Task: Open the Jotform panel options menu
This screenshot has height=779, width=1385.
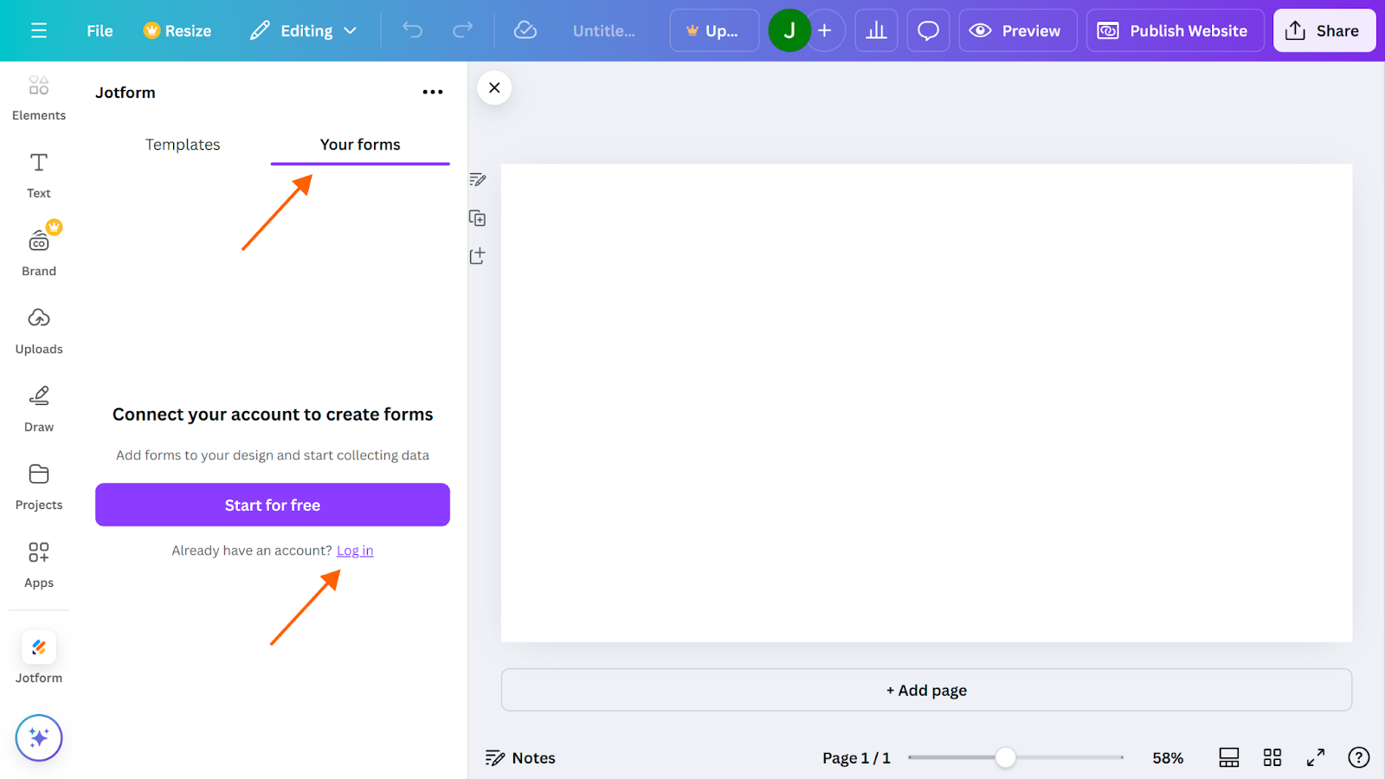Action: click(433, 92)
